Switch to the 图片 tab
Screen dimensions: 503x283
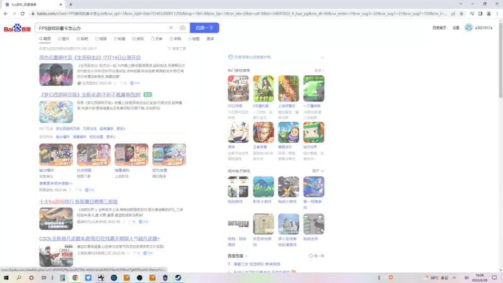coord(64,39)
